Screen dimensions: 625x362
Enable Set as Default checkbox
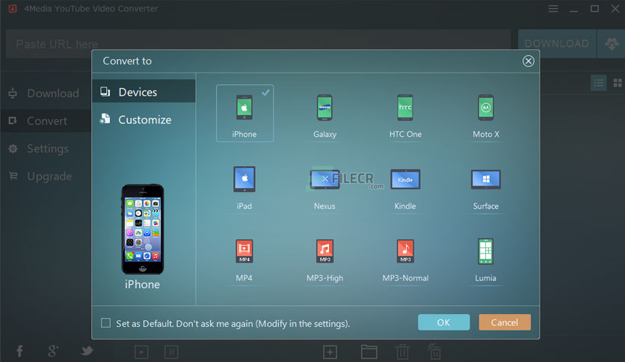(x=105, y=323)
